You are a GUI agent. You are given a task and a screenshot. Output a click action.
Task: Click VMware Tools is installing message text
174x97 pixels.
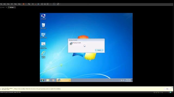[x=38, y=89]
